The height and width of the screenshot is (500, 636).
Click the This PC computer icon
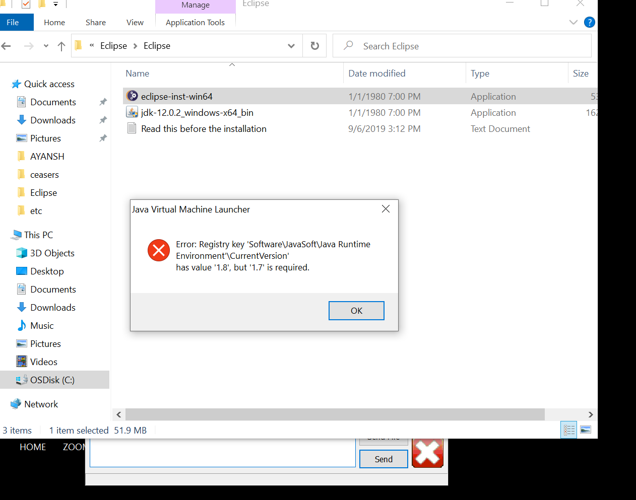coord(17,235)
